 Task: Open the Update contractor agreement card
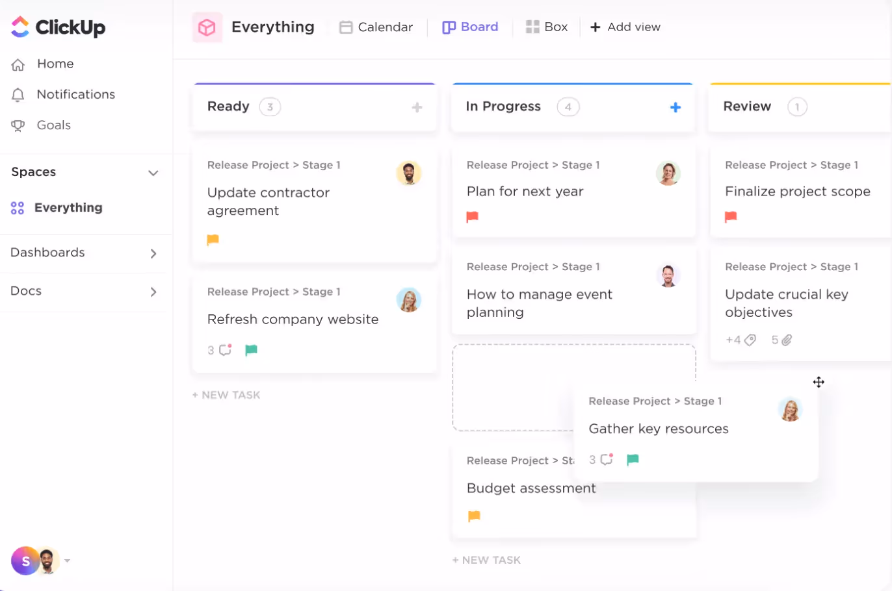point(315,204)
